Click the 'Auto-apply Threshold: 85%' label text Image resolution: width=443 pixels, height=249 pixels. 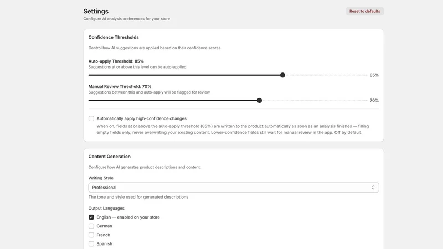tap(116, 61)
